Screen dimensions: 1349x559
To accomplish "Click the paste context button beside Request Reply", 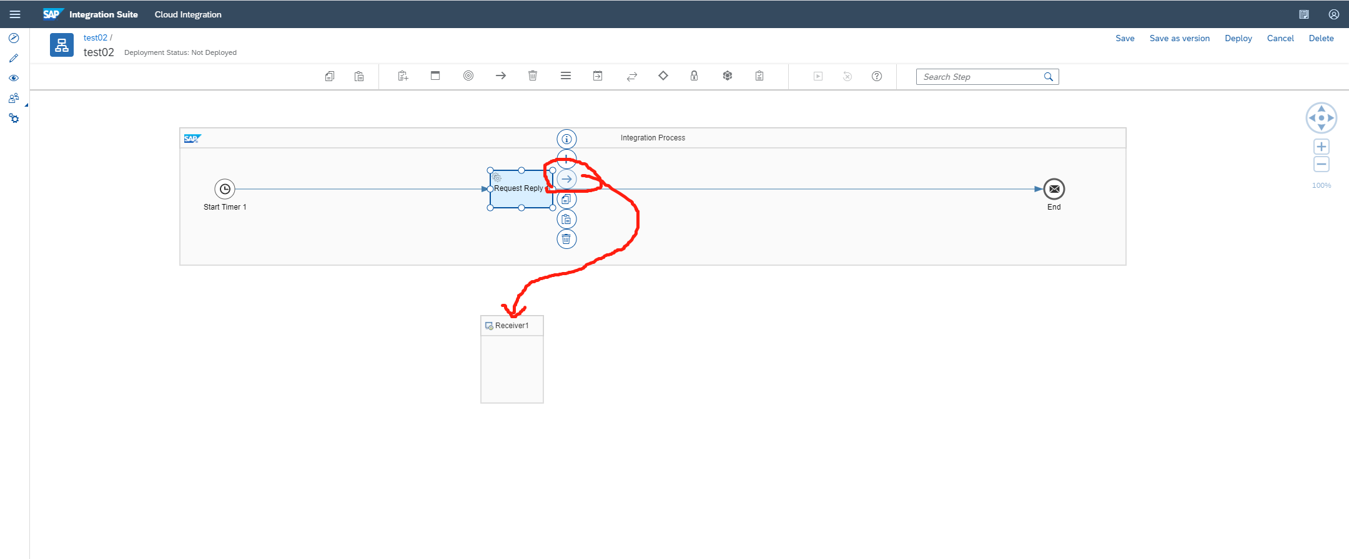I will (566, 219).
